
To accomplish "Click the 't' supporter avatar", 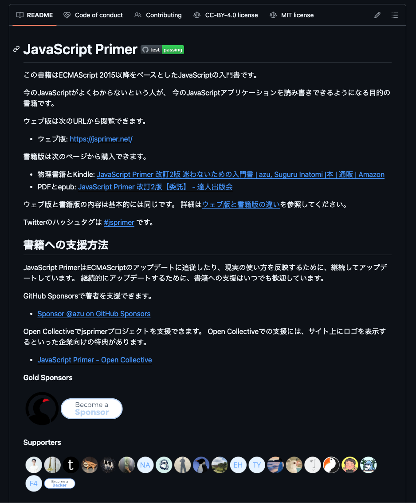I will 71,465.
